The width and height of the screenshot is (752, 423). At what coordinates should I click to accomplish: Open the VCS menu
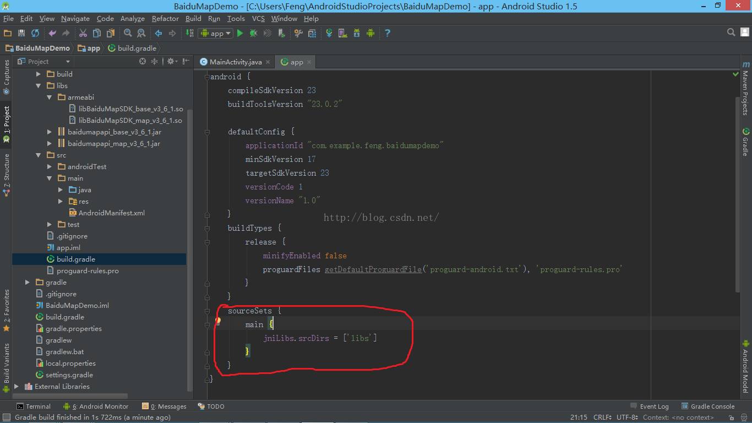pos(258,18)
